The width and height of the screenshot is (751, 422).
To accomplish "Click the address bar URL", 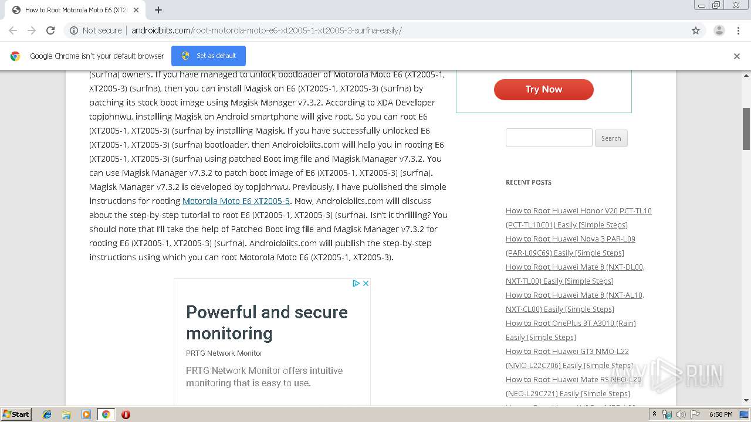I will click(x=266, y=30).
